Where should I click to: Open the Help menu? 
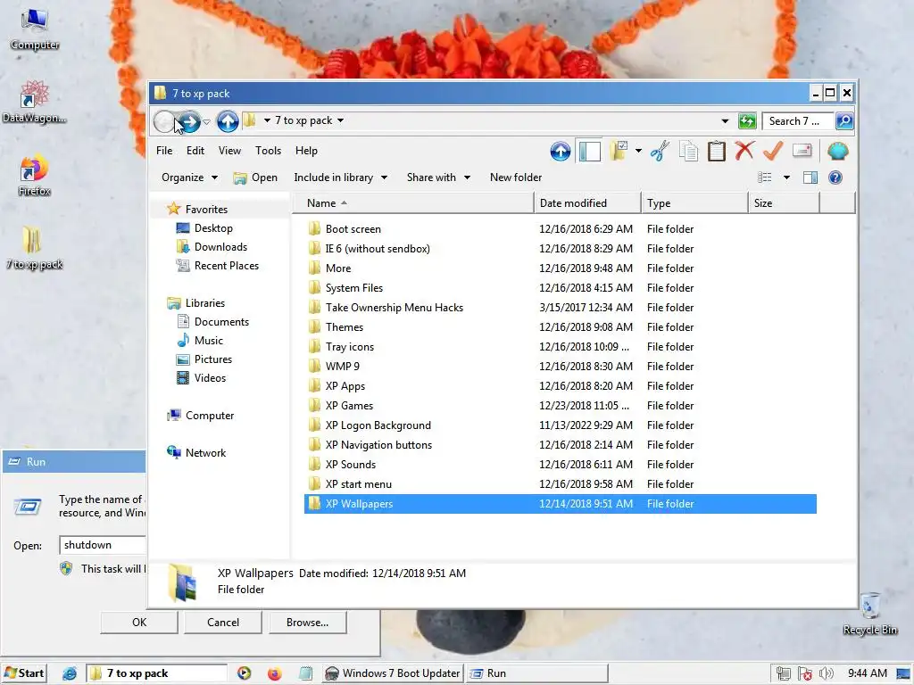click(306, 150)
